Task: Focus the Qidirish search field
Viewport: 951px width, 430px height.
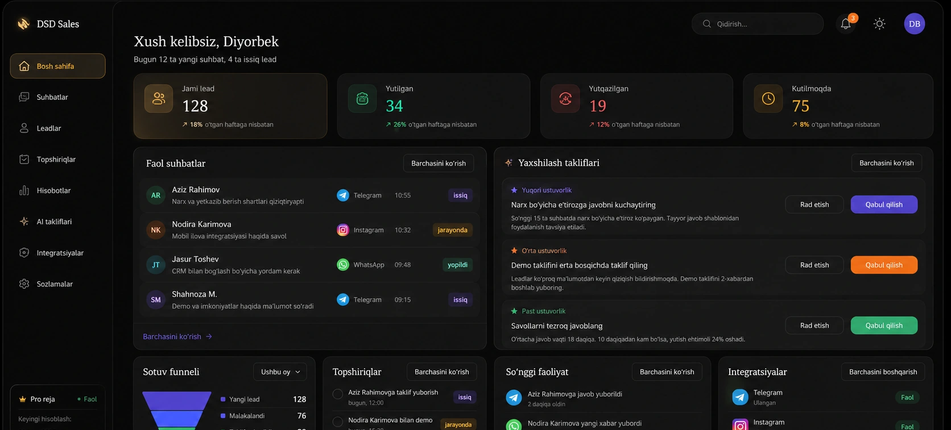Action: coord(758,24)
